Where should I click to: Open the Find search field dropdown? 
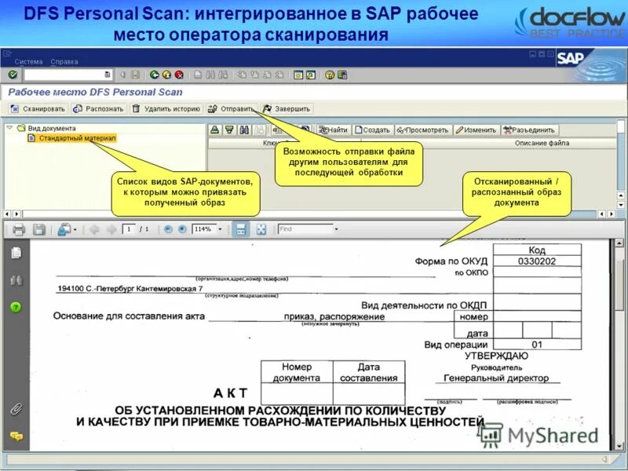(336, 227)
